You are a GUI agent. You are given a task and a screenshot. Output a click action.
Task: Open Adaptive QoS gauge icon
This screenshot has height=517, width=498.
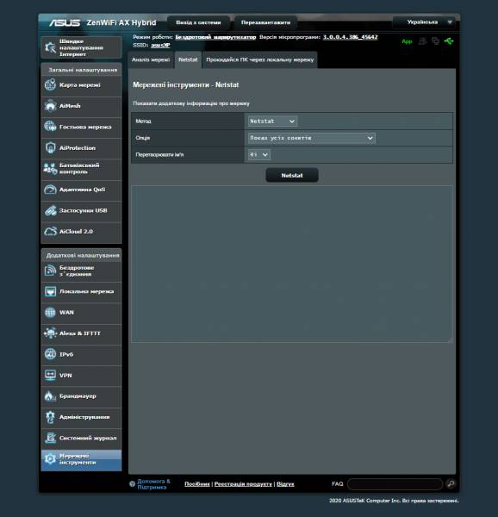[50, 190]
